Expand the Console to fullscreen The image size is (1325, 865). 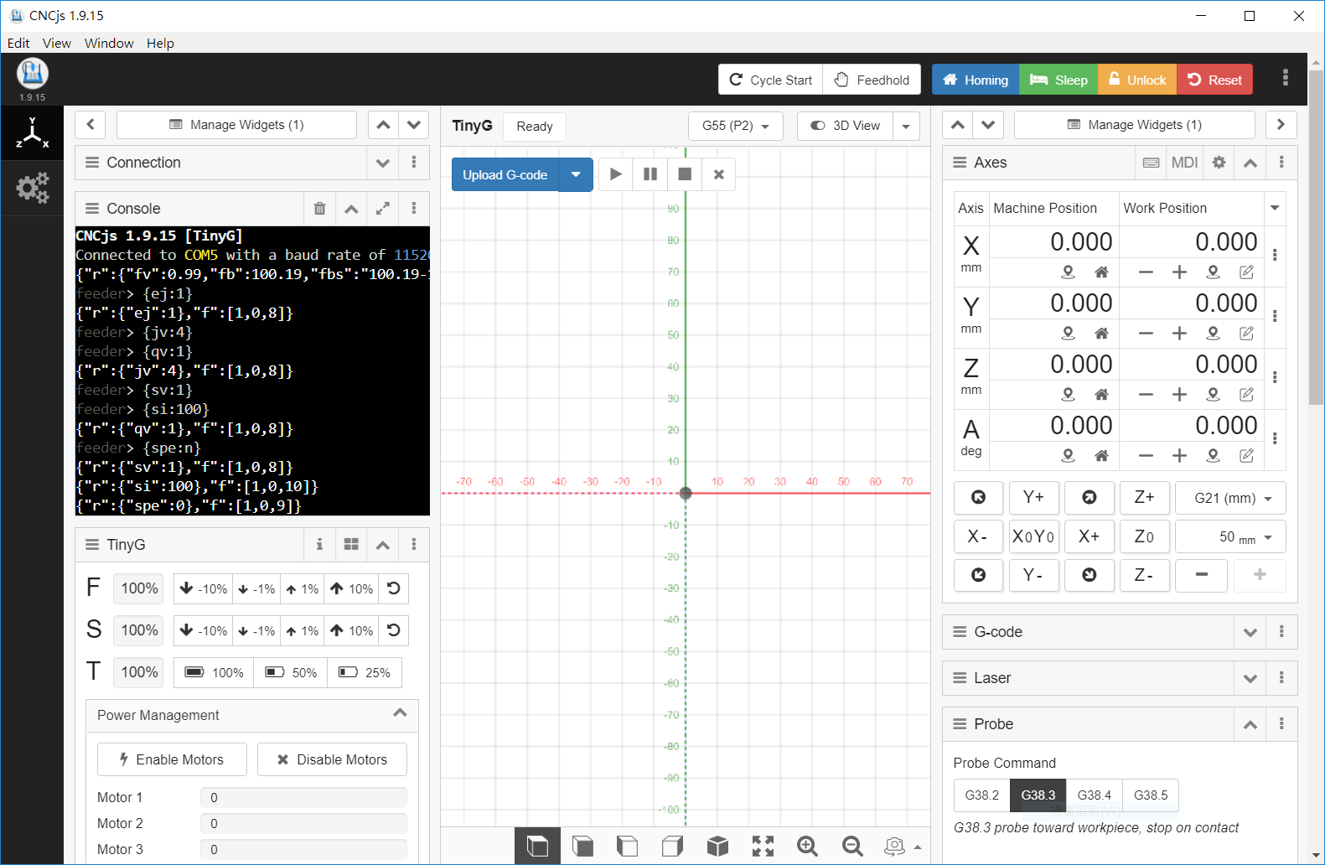coord(382,209)
